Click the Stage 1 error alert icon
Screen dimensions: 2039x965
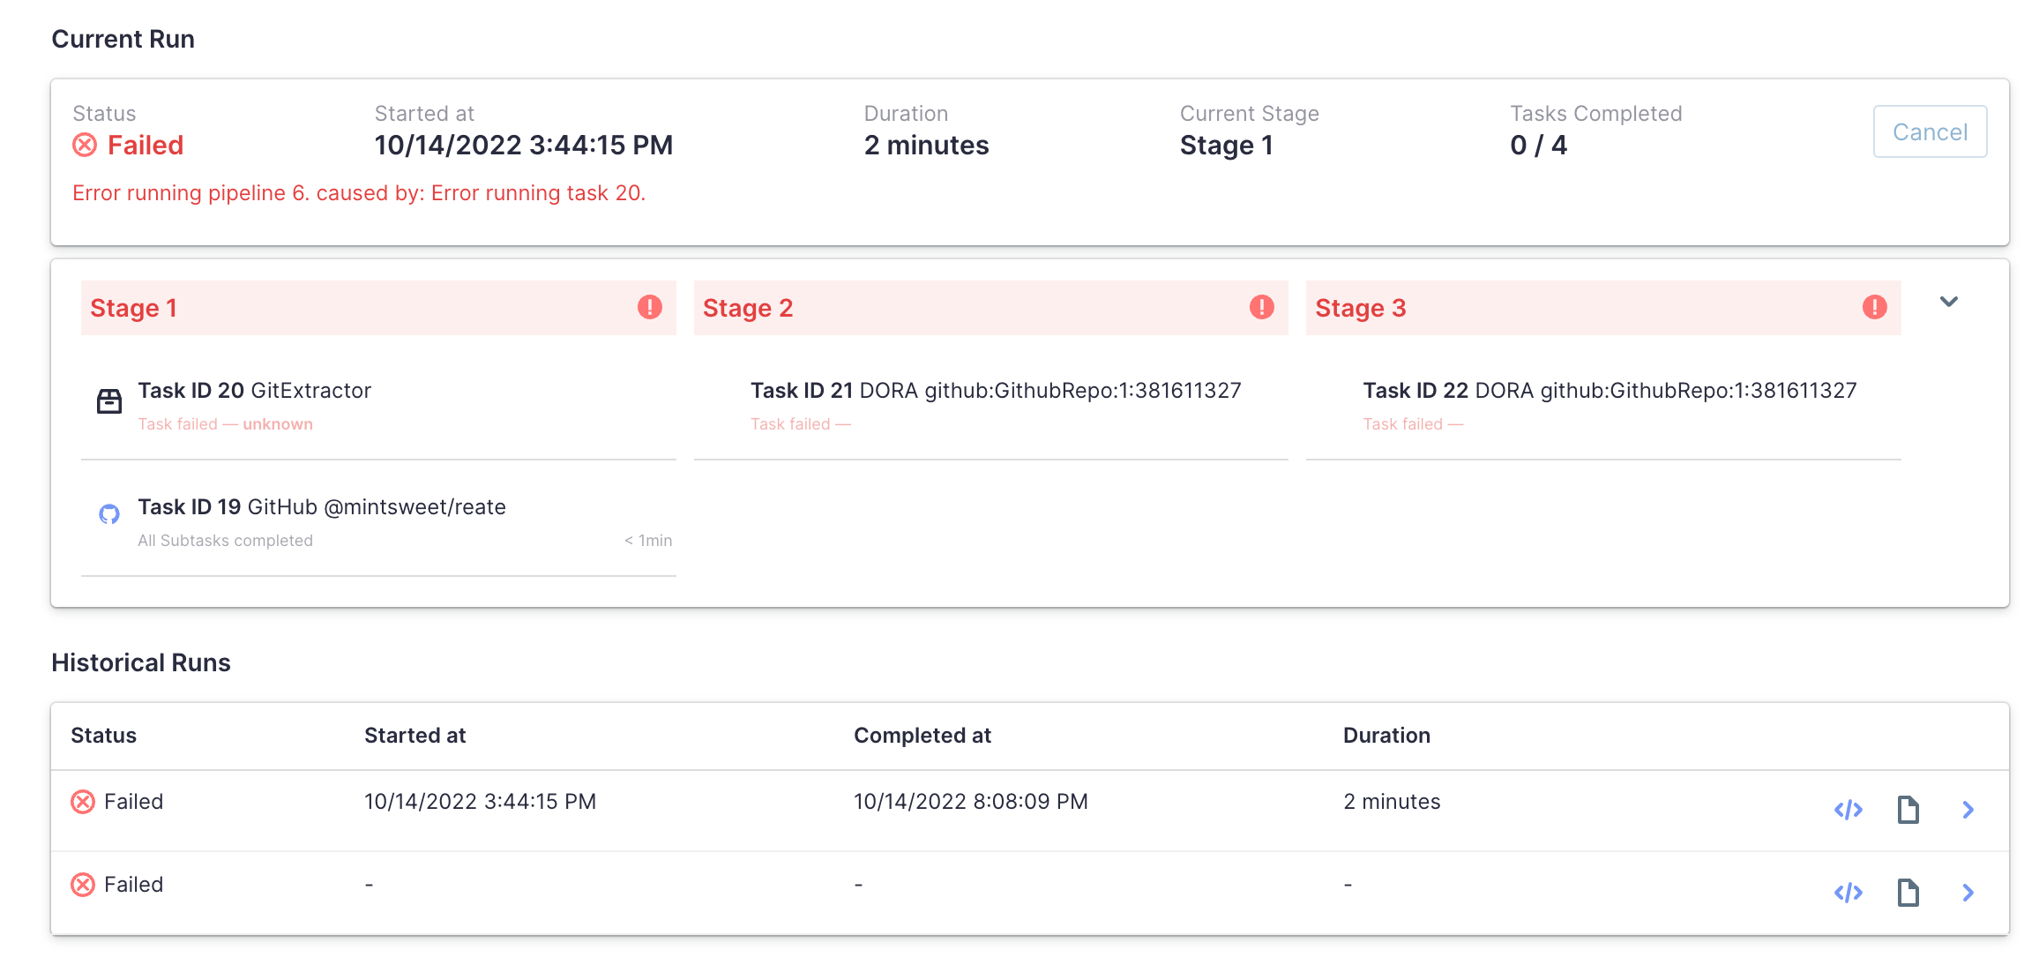coord(650,307)
